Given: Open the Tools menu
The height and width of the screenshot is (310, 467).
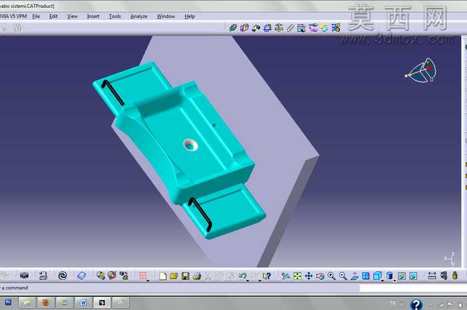Looking at the screenshot, I should (x=115, y=17).
